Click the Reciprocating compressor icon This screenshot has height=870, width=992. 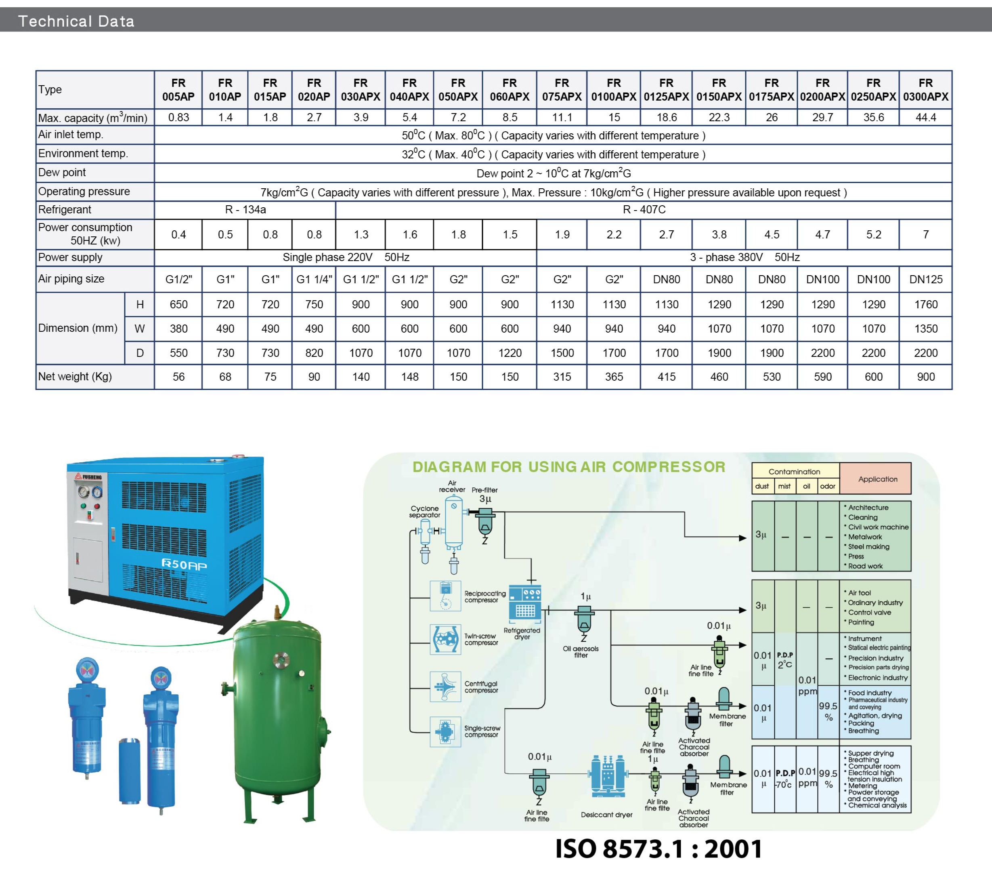(x=445, y=596)
